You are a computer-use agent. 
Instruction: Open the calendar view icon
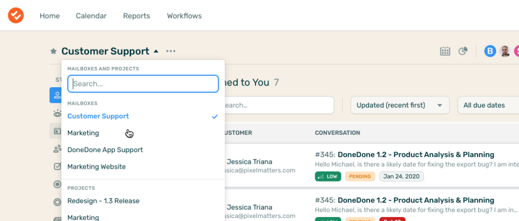[445, 51]
